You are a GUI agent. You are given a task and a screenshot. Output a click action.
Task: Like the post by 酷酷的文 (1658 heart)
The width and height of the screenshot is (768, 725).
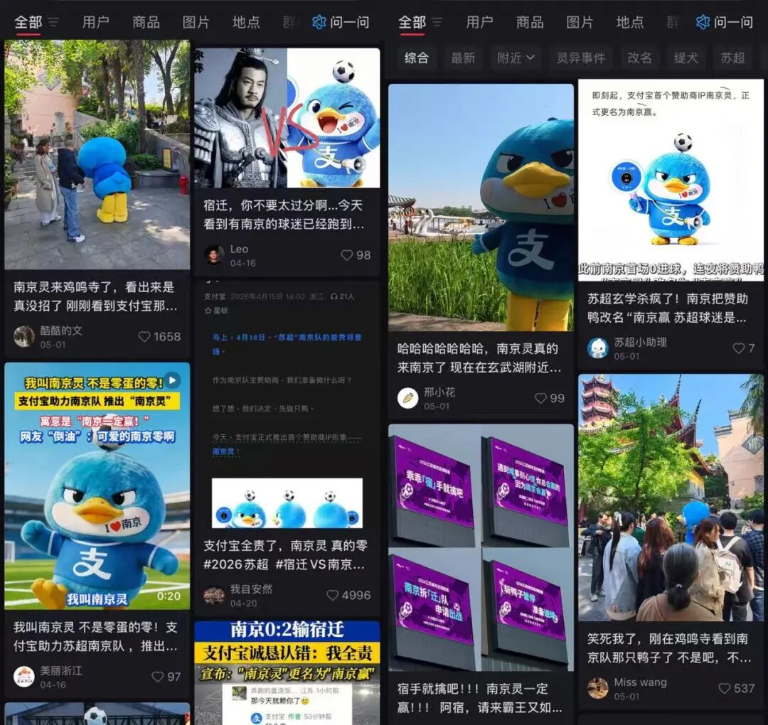144,337
